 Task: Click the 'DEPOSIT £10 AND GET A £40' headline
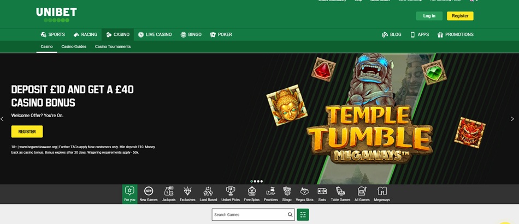pos(73,96)
